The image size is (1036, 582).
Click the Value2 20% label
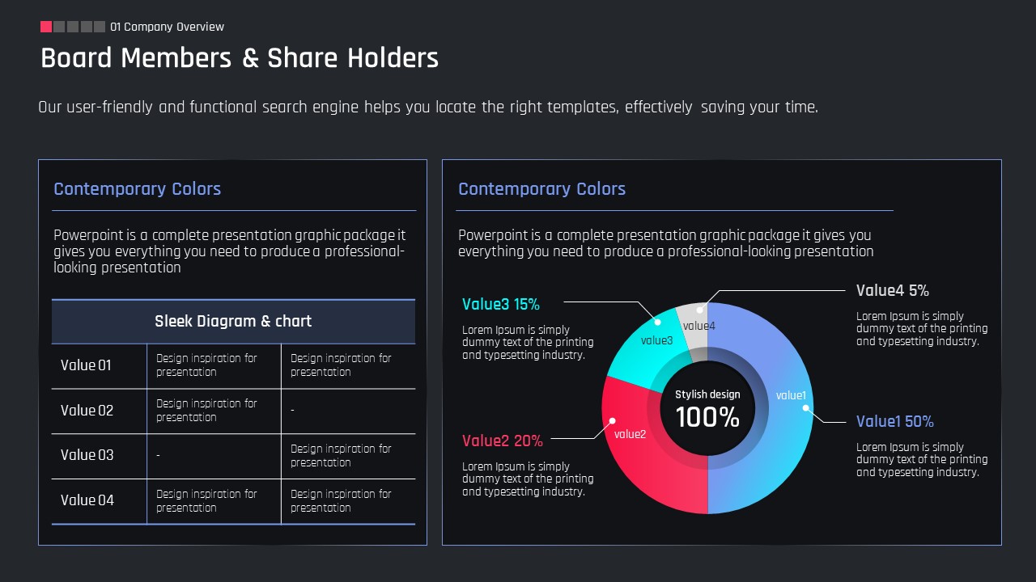click(503, 441)
